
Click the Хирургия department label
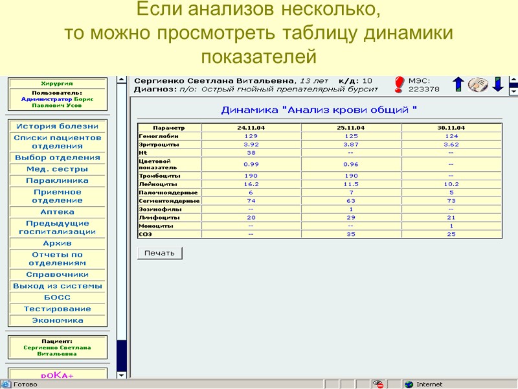[x=57, y=84]
